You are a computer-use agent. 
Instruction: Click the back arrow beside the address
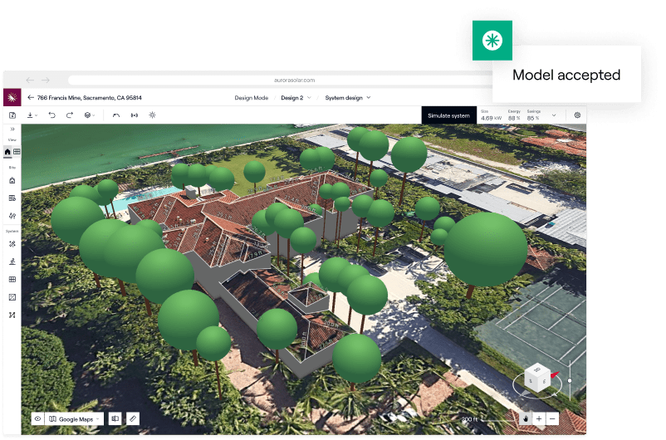31,97
